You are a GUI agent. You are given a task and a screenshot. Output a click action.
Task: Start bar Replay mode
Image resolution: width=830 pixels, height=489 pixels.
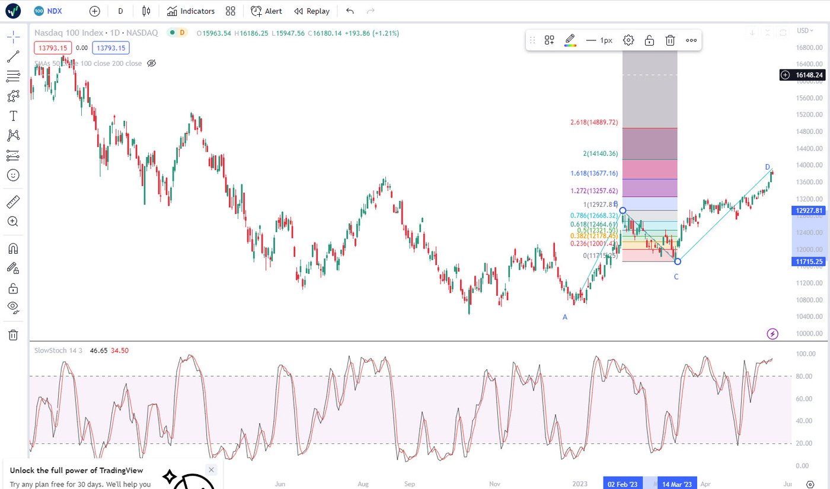[312, 11]
